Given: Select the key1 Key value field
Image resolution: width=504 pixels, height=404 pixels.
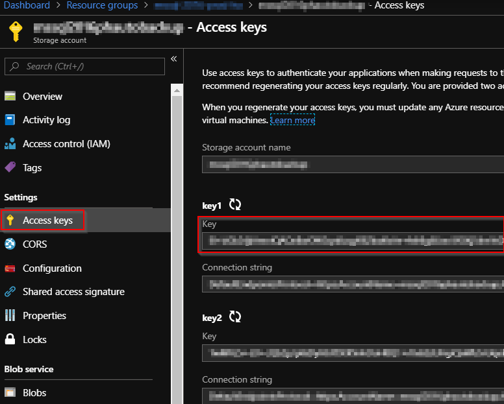Looking at the screenshot, I should (x=353, y=241).
